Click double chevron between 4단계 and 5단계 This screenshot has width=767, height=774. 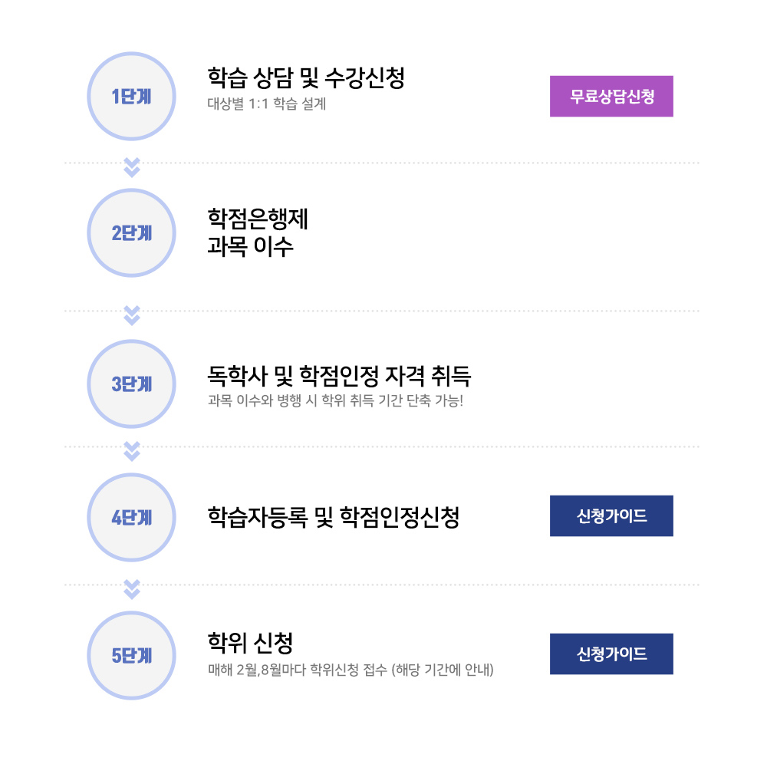(132, 588)
